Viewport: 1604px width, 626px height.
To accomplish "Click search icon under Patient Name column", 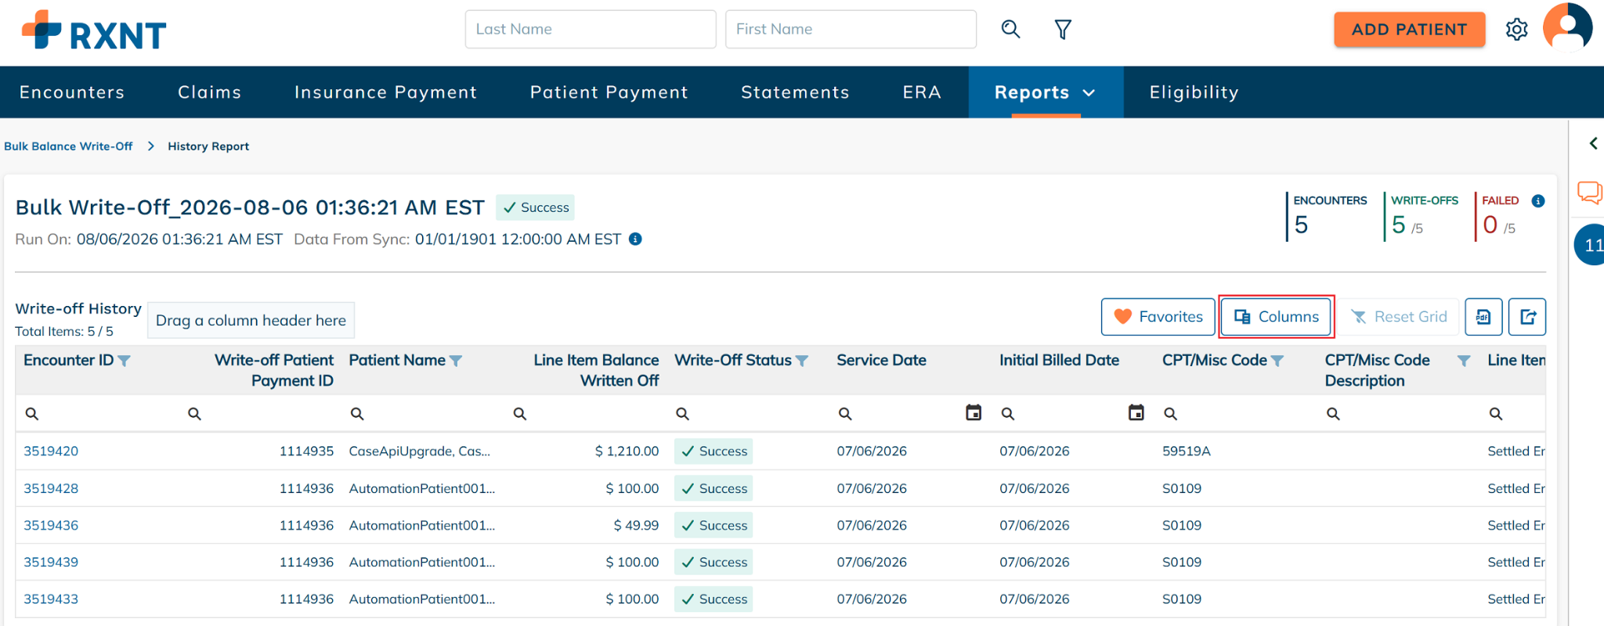I will tap(357, 414).
